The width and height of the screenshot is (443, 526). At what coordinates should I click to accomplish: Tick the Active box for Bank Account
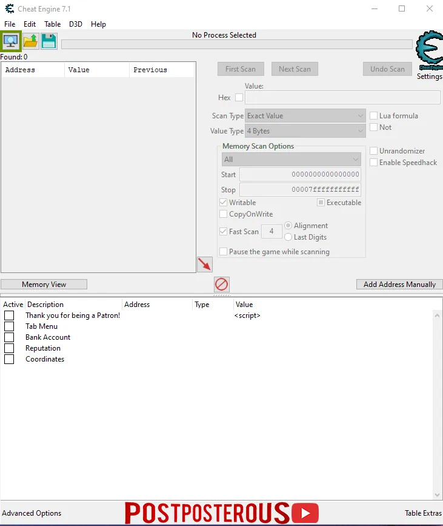pos(9,337)
